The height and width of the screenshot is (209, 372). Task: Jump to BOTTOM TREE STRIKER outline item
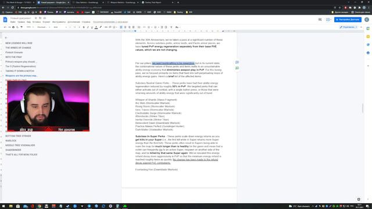click(18, 136)
